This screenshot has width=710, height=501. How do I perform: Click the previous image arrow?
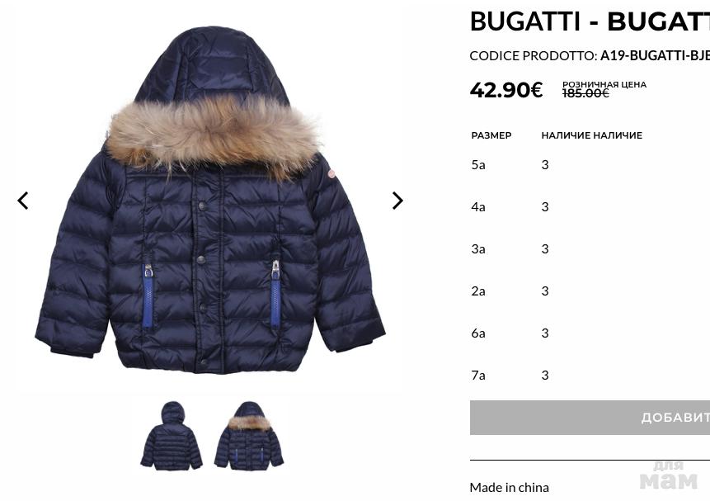22,201
